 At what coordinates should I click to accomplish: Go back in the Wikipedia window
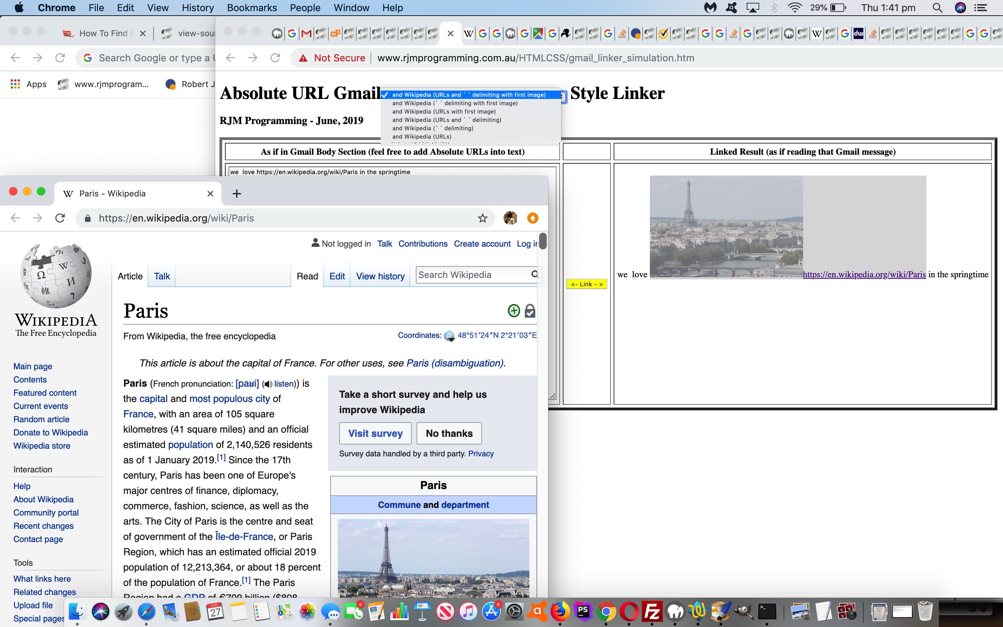point(15,218)
